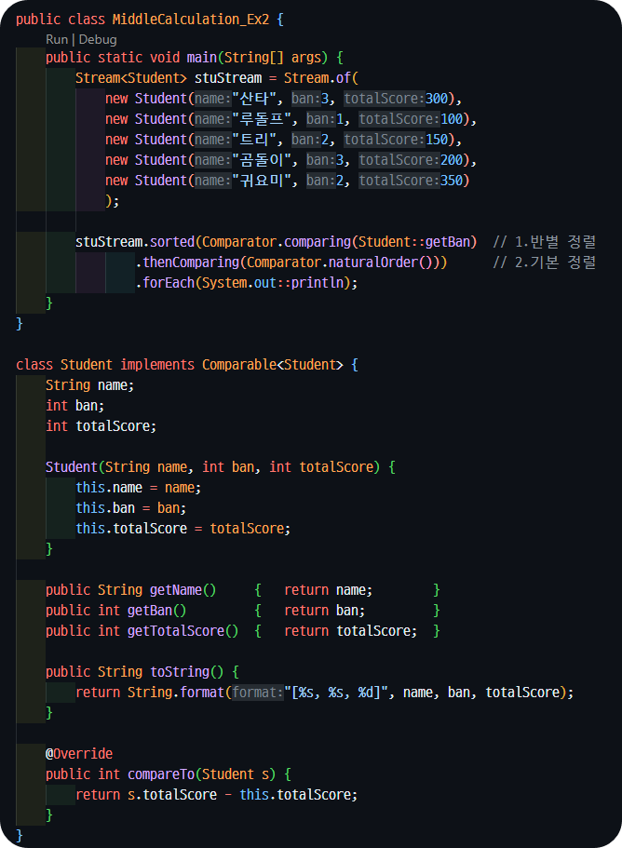Click the format string "[%s, %s, %d]"

pos(336,693)
